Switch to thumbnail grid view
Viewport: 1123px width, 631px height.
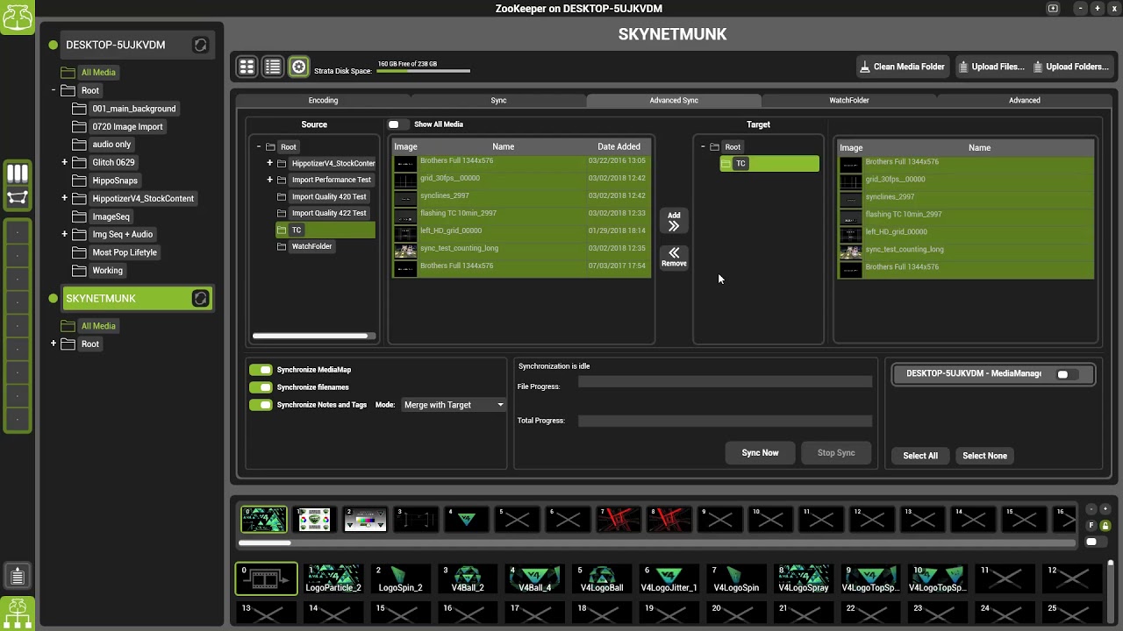tap(247, 67)
